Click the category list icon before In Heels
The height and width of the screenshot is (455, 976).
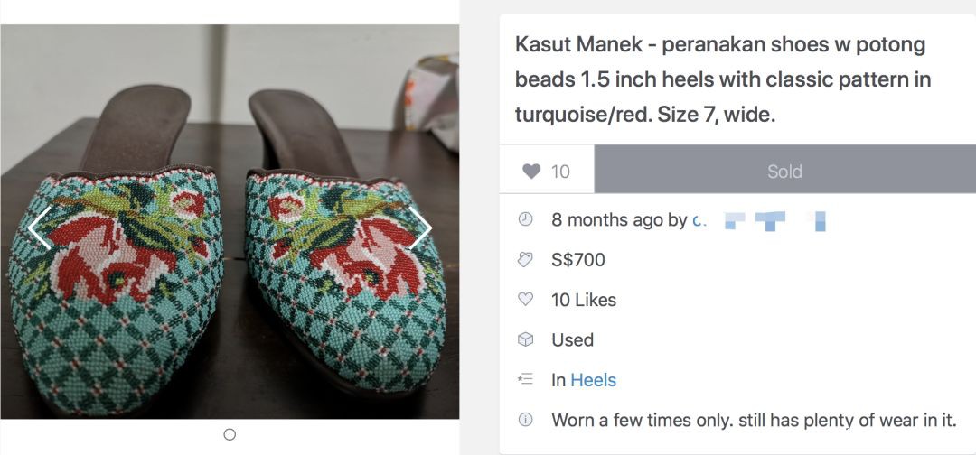click(x=525, y=380)
